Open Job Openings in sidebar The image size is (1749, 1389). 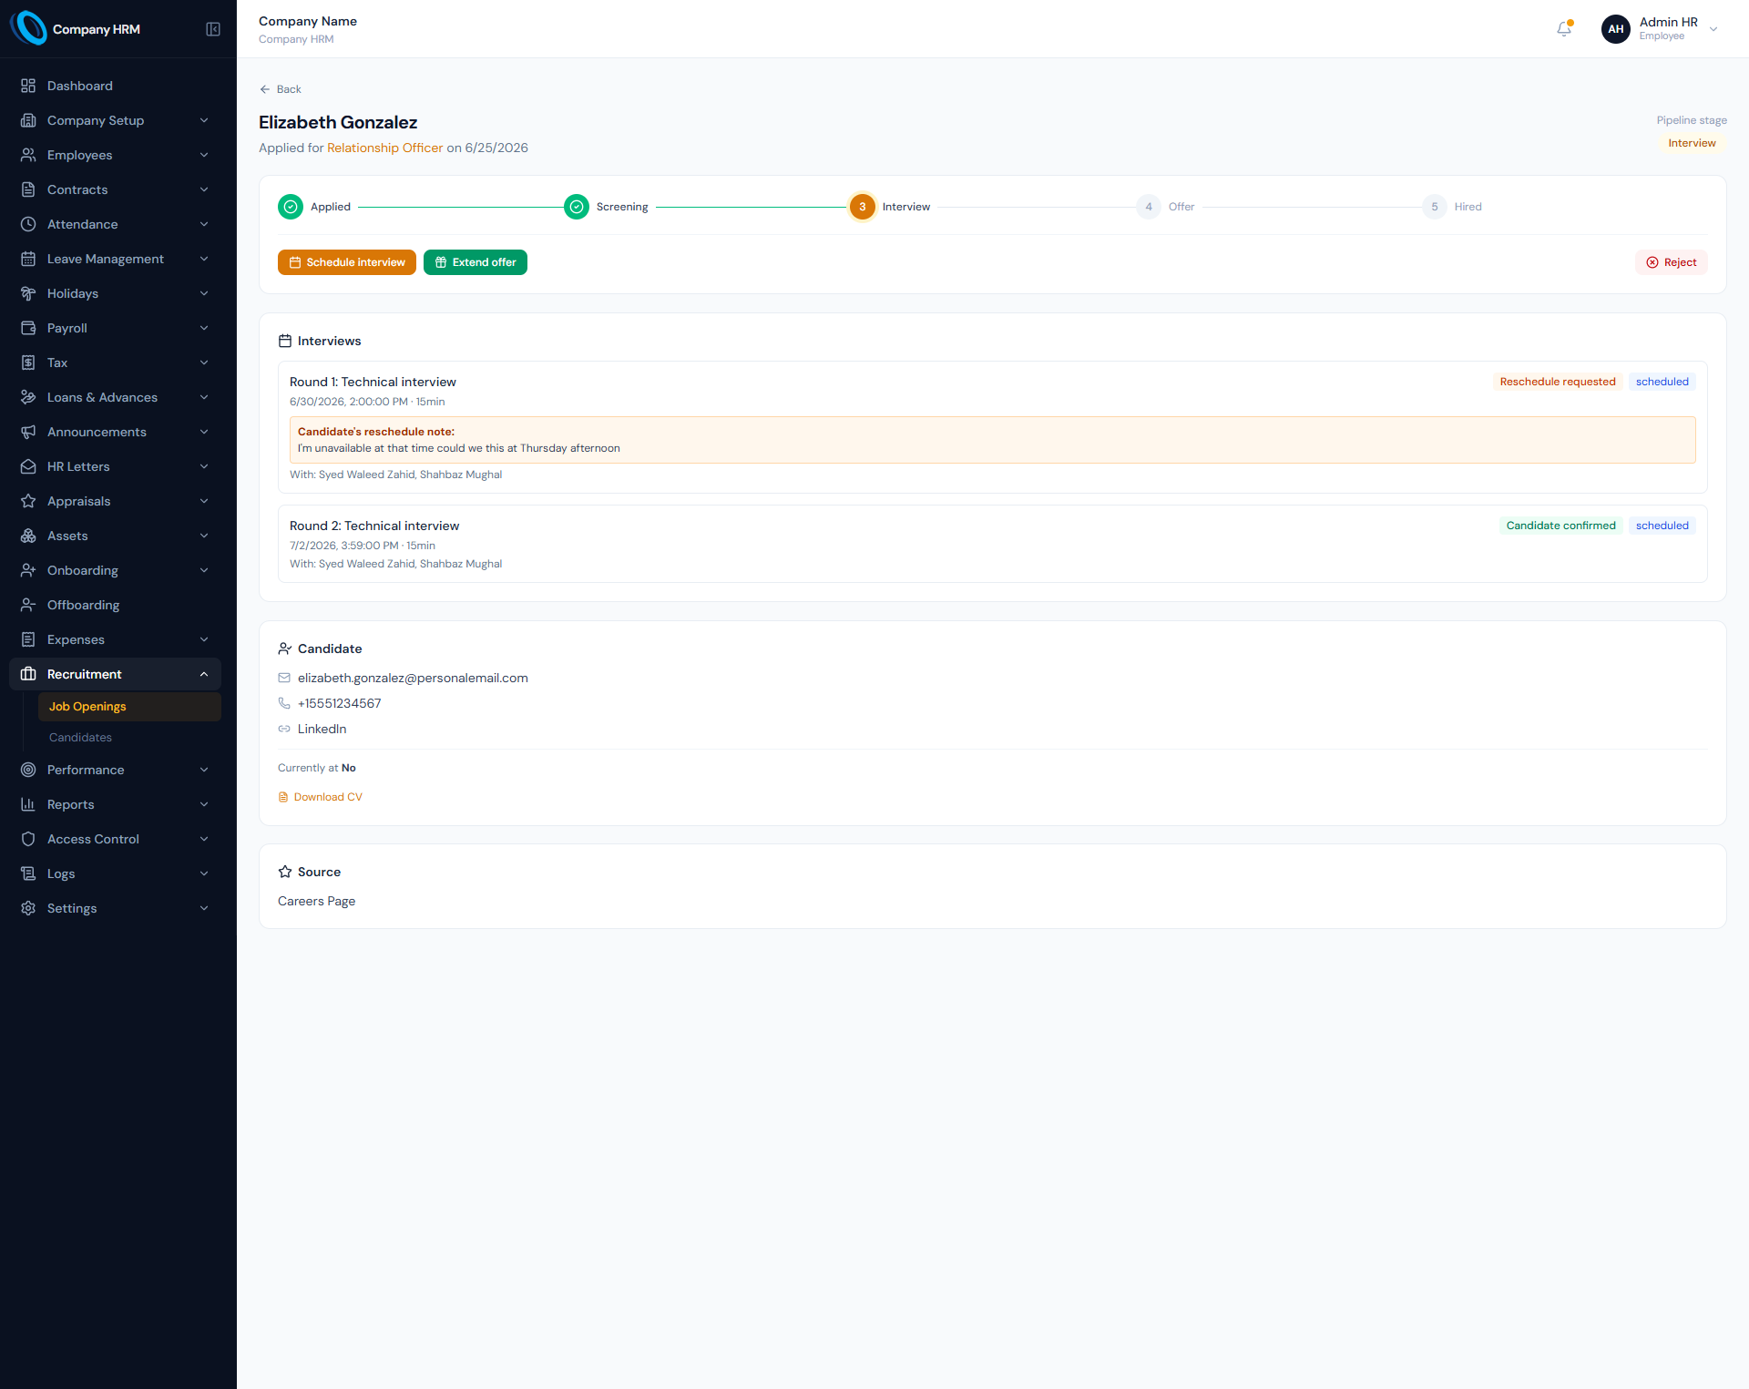[129, 707]
